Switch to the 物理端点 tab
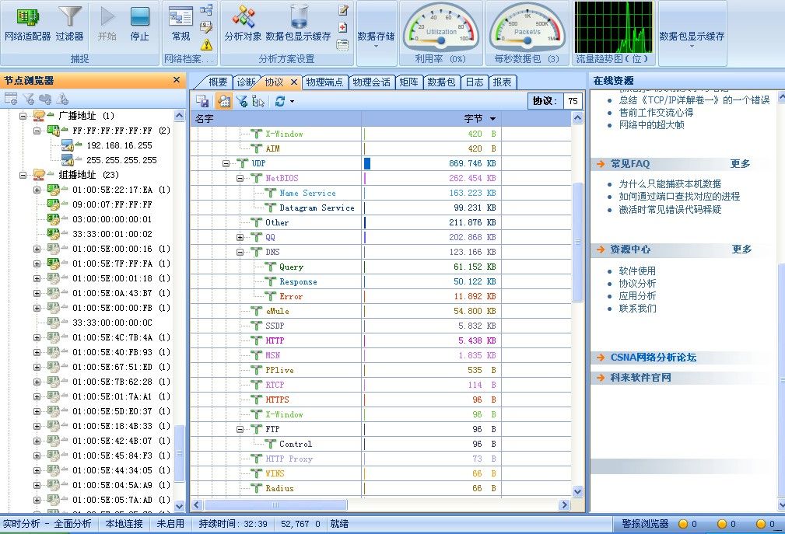This screenshot has height=534, width=785. coord(324,82)
